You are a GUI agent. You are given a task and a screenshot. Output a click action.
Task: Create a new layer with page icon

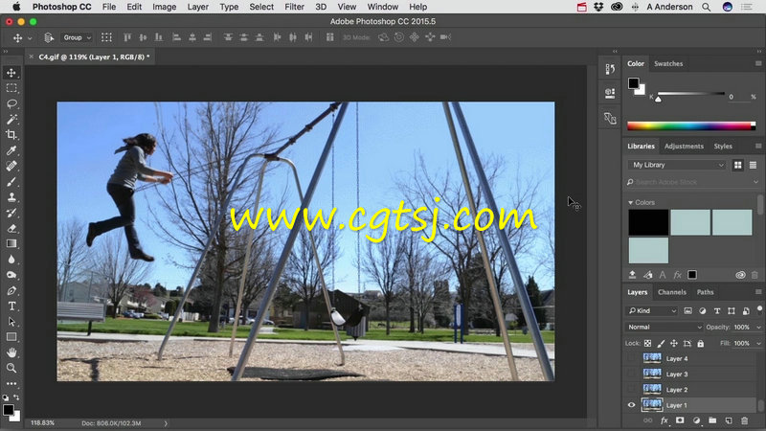(x=729, y=420)
